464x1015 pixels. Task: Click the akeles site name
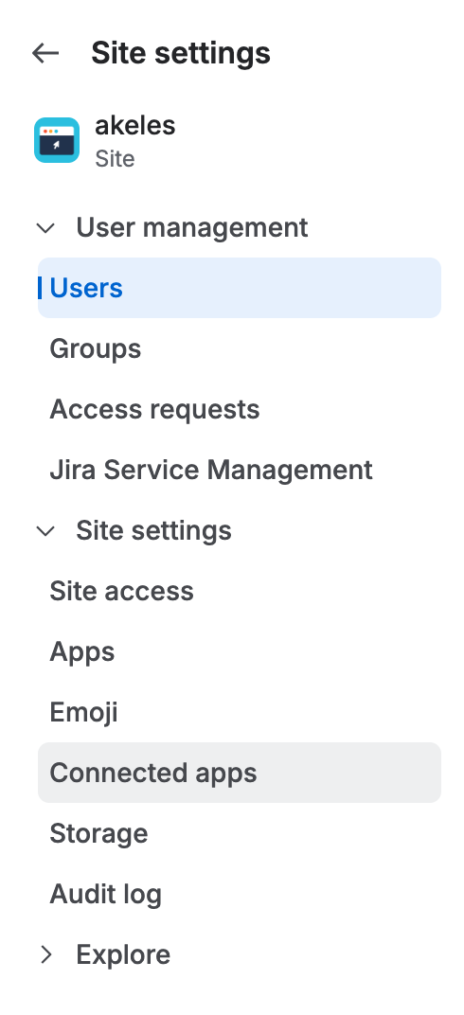[134, 125]
